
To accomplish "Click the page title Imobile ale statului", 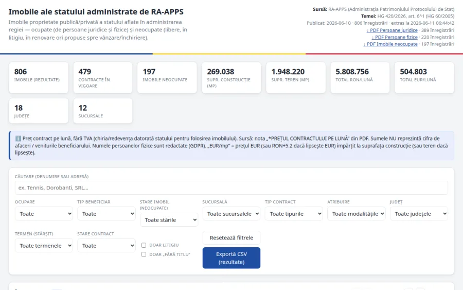I will (96, 11).
